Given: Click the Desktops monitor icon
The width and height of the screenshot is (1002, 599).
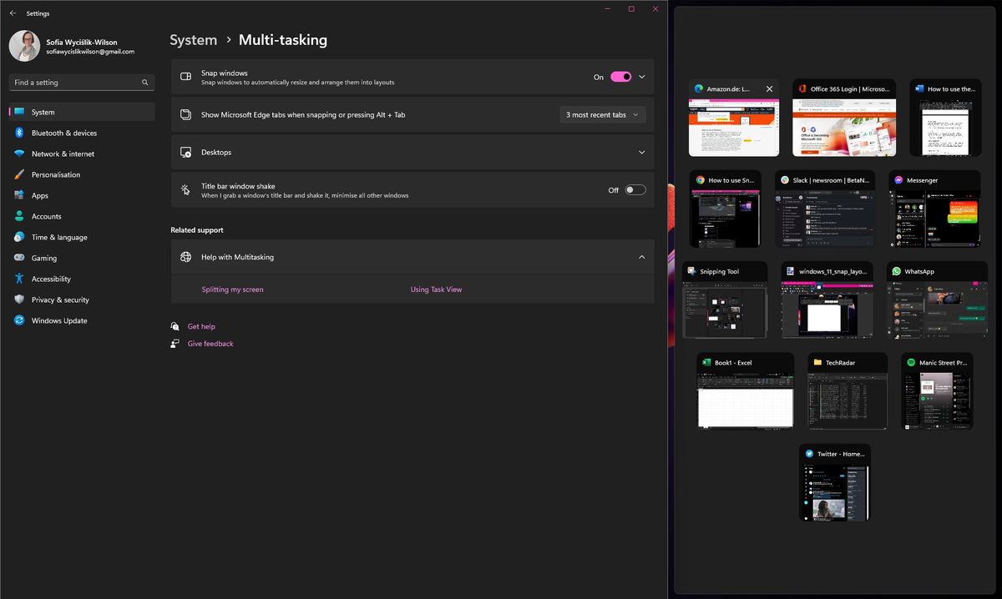Looking at the screenshot, I should (x=185, y=152).
